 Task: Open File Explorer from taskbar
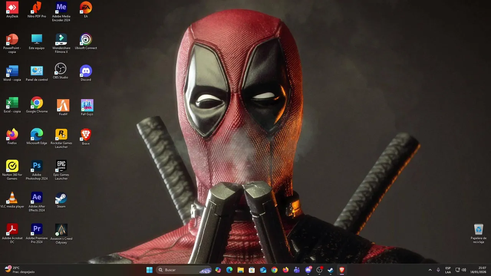(x=241, y=270)
